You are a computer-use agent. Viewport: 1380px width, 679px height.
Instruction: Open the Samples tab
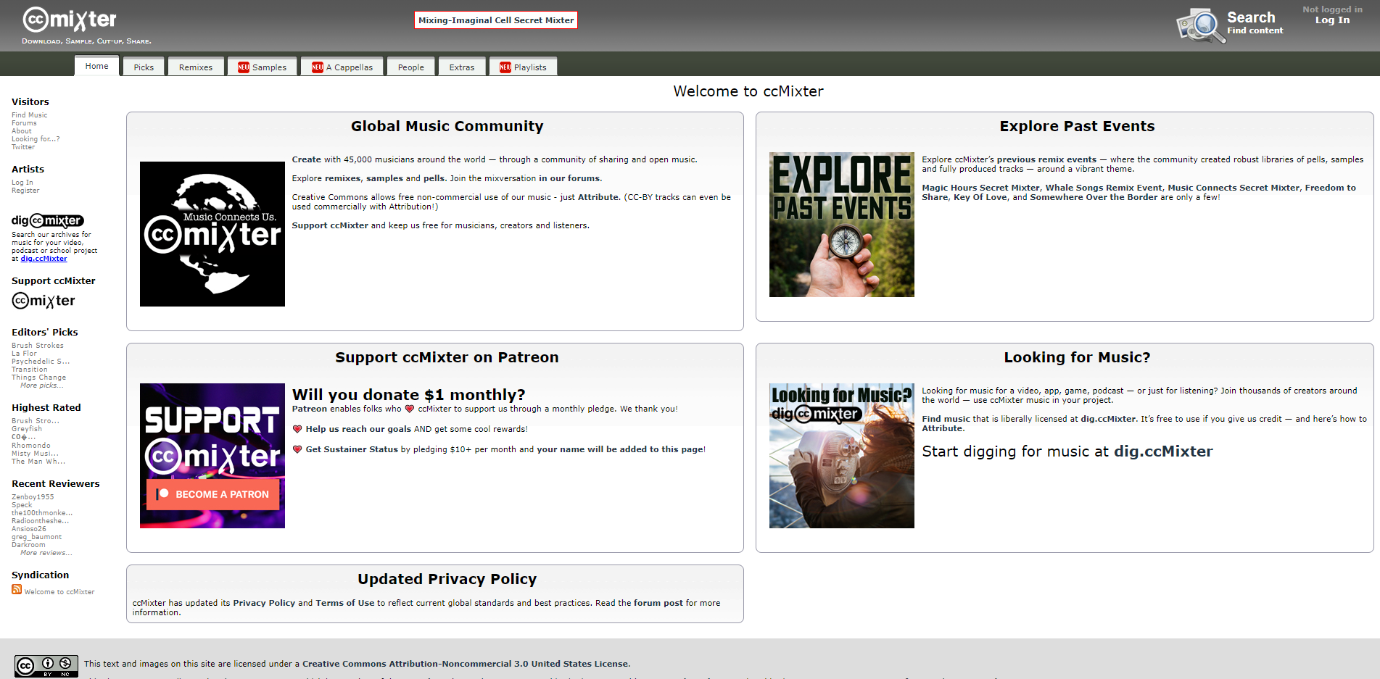click(262, 67)
